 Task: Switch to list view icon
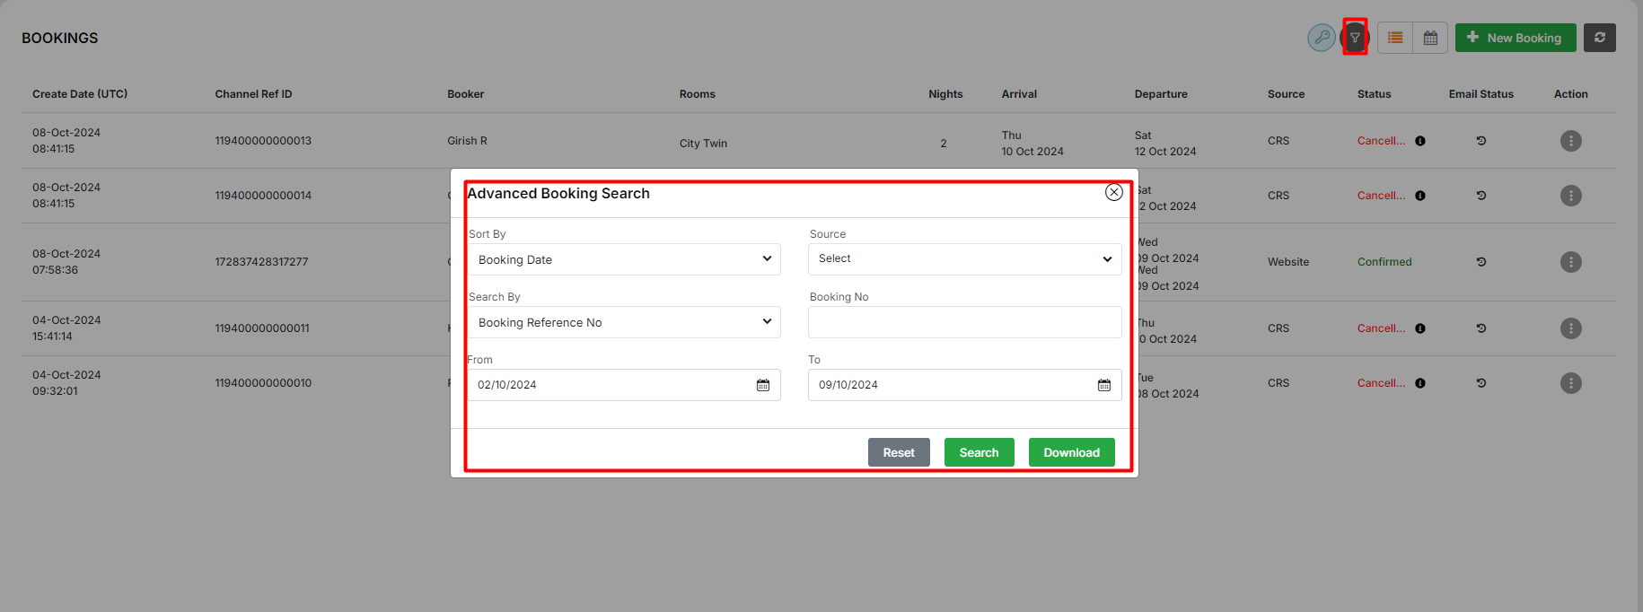(1395, 38)
